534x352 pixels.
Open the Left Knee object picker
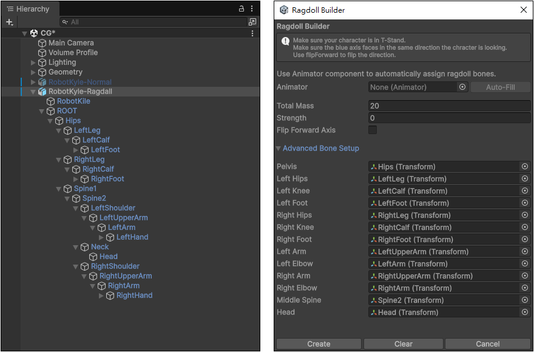click(525, 191)
